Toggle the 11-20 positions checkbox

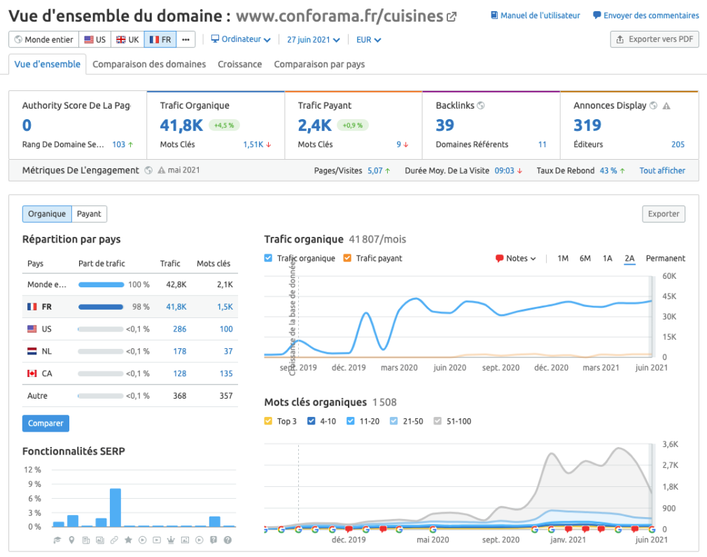(350, 421)
